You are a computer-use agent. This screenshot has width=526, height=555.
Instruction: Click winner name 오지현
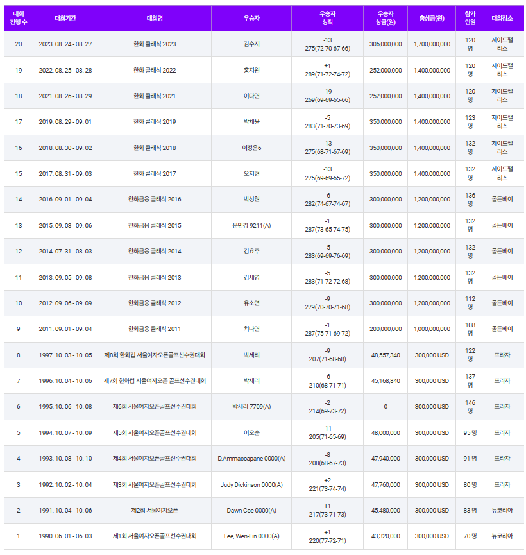[251, 174]
